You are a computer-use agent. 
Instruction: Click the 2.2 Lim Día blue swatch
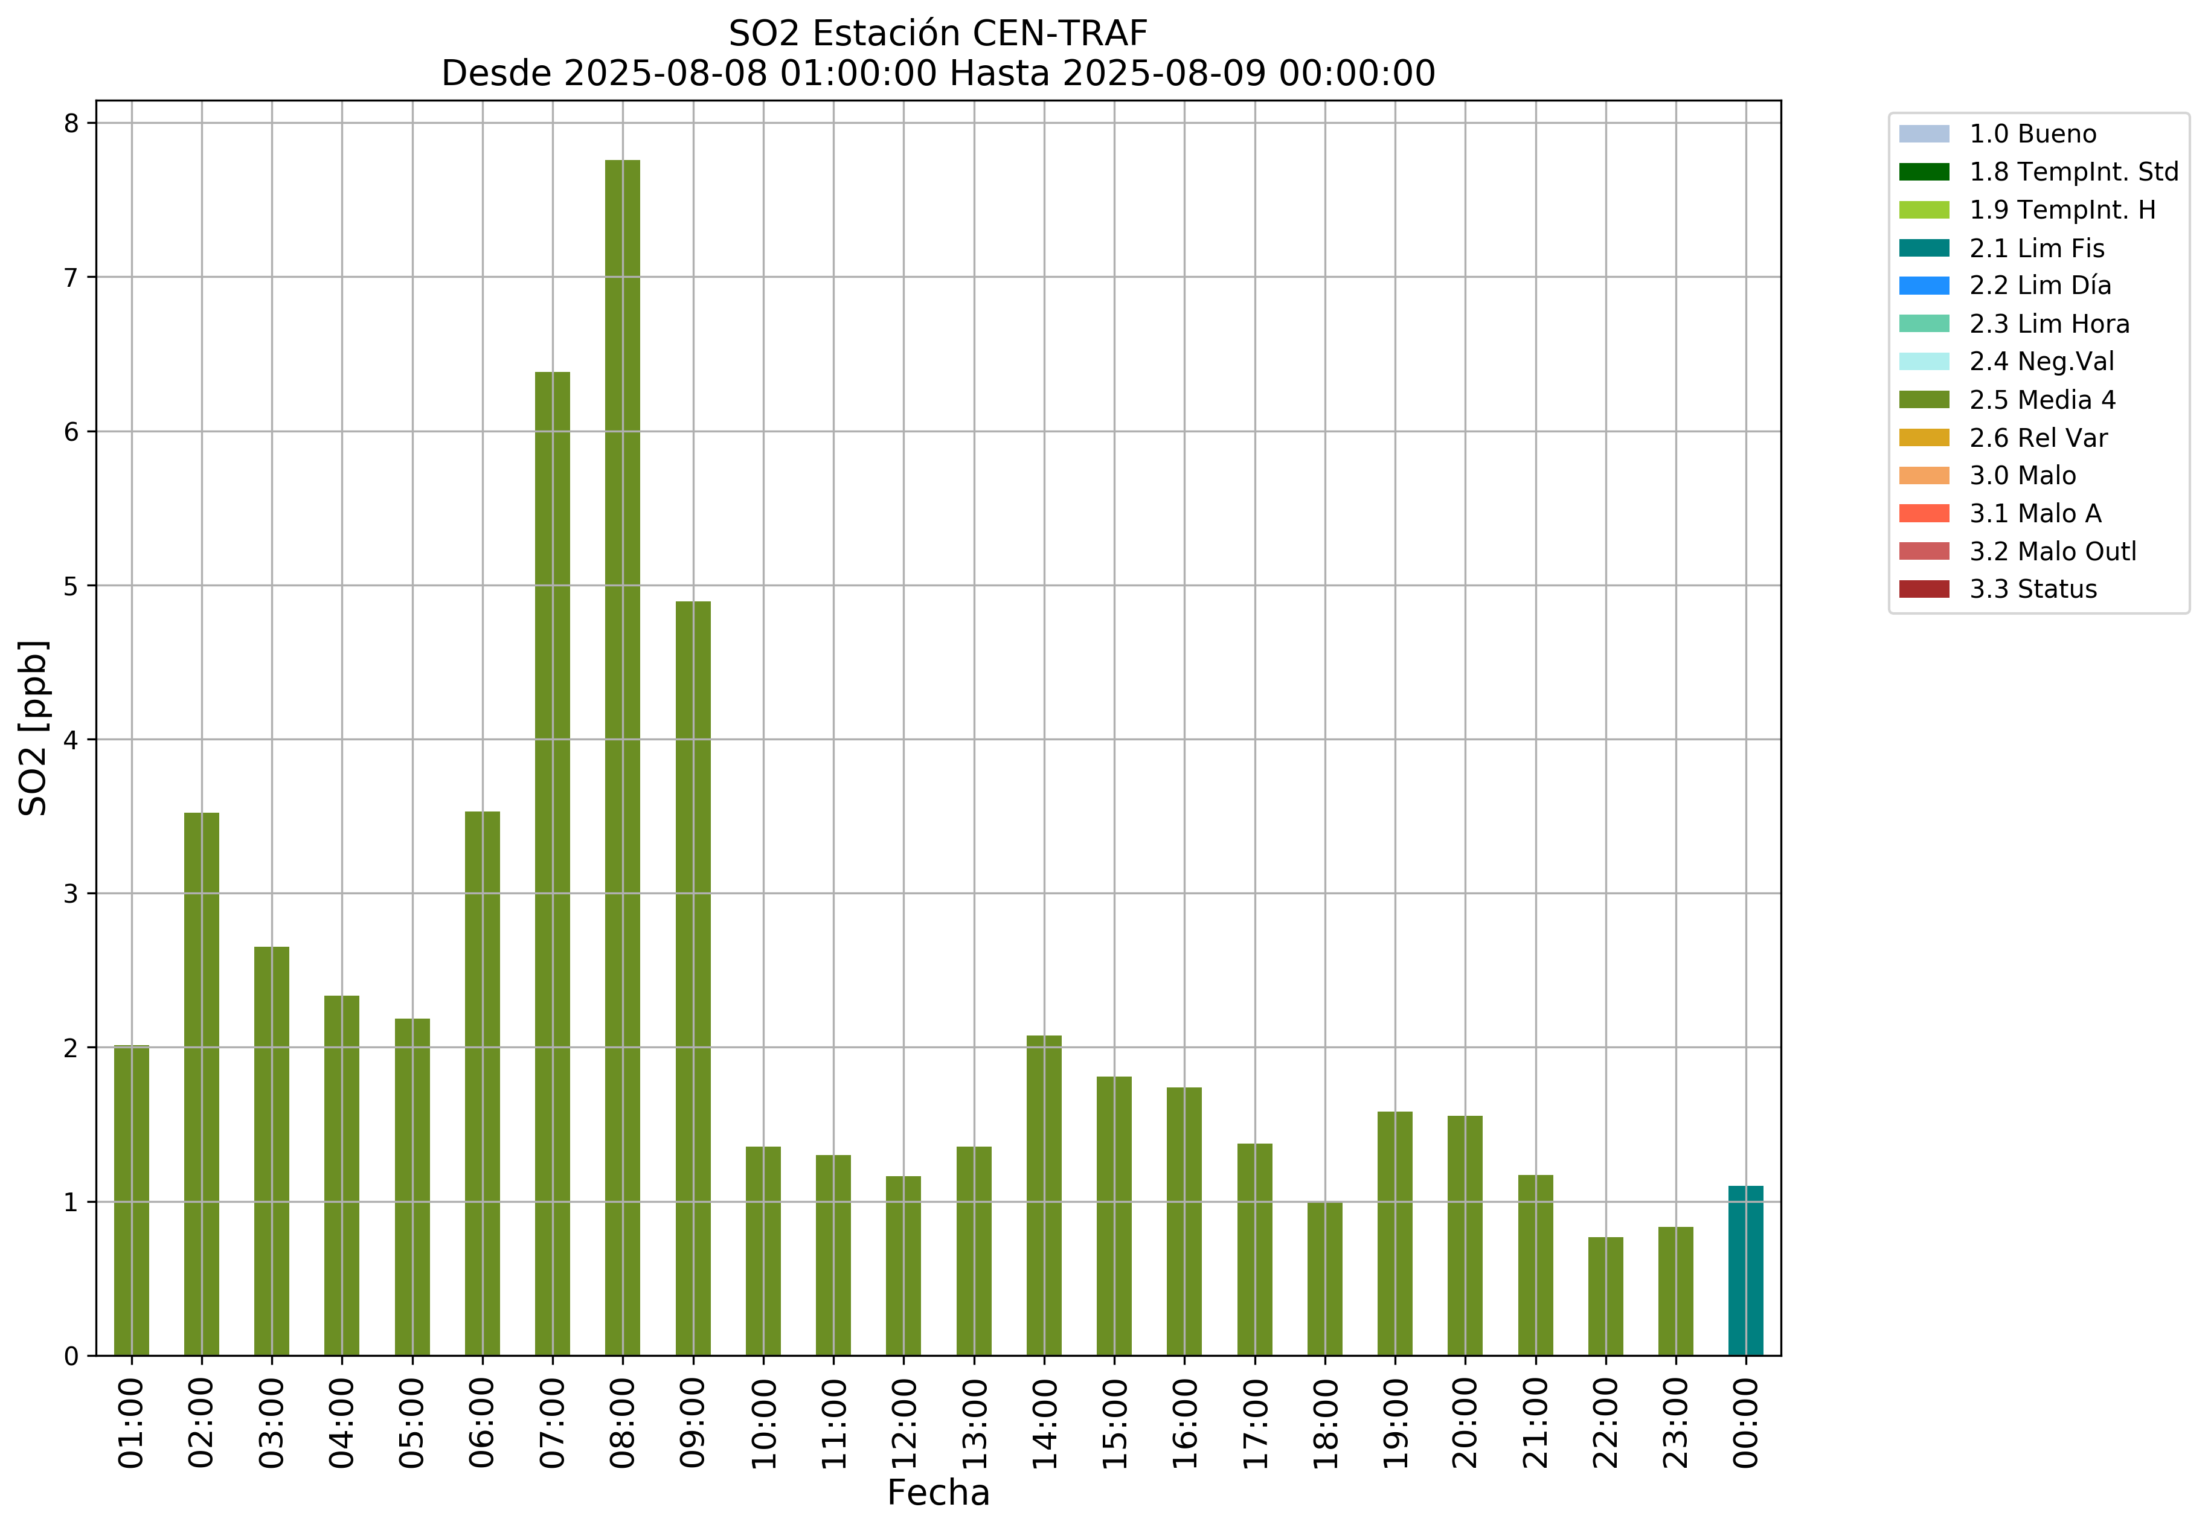[x=1924, y=286]
